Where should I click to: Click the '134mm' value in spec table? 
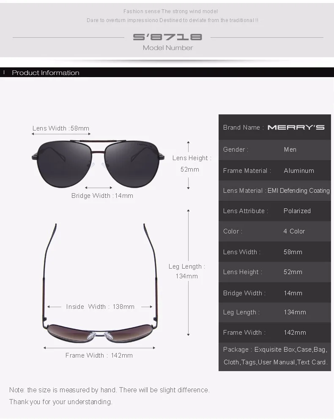[x=295, y=312]
